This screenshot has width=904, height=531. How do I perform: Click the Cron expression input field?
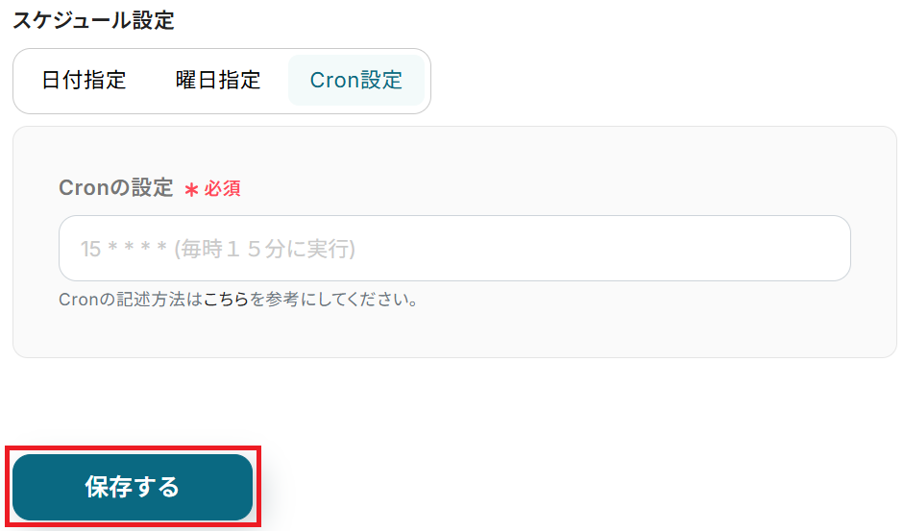click(x=454, y=249)
